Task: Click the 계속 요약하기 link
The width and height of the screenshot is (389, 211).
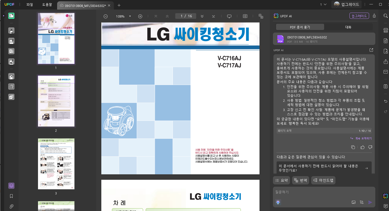Action: (x=361, y=138)
